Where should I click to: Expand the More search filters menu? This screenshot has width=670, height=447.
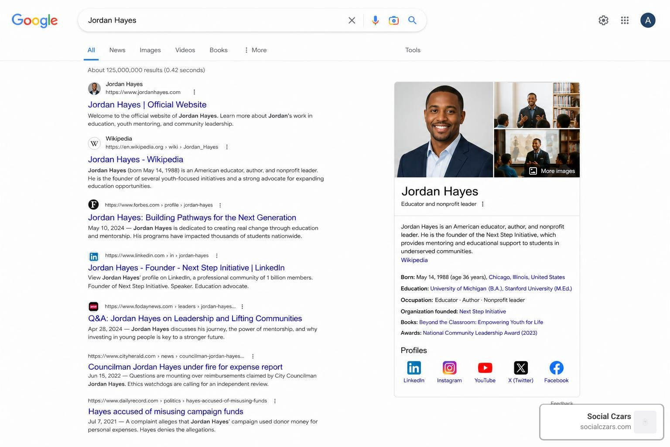pos(255,50)
